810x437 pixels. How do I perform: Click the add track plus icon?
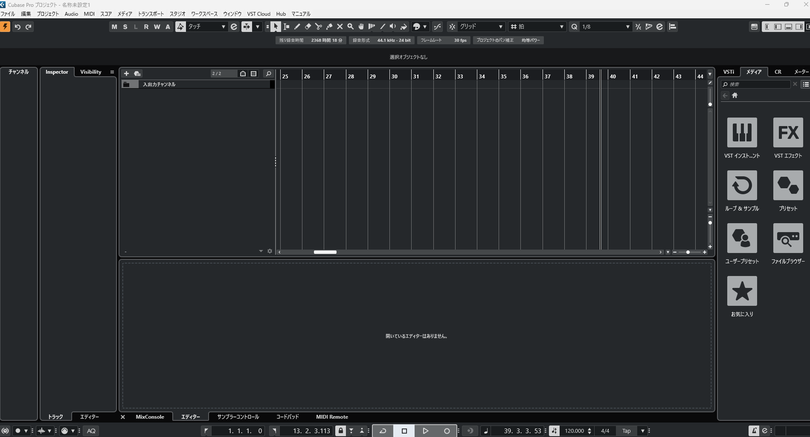(x=126, y=73)
